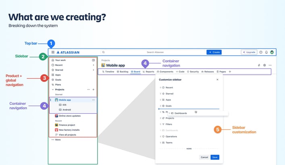Select Operations row in Customize sidebar dialog
This screenshot has height=165, width=285.
tap(189, 136)
